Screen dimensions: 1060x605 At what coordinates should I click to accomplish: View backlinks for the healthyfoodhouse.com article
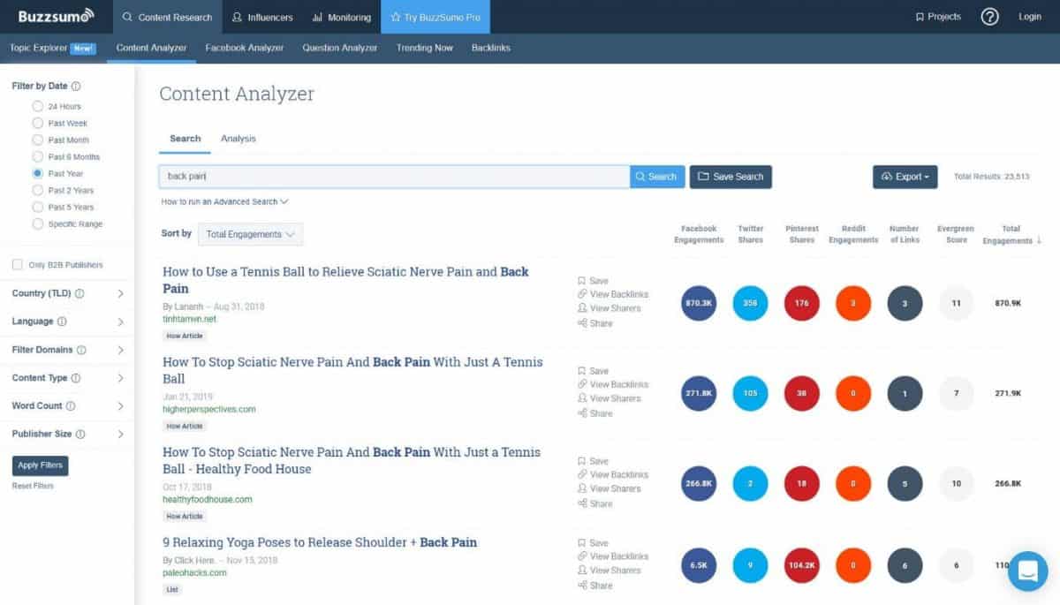tap(613, 474)
